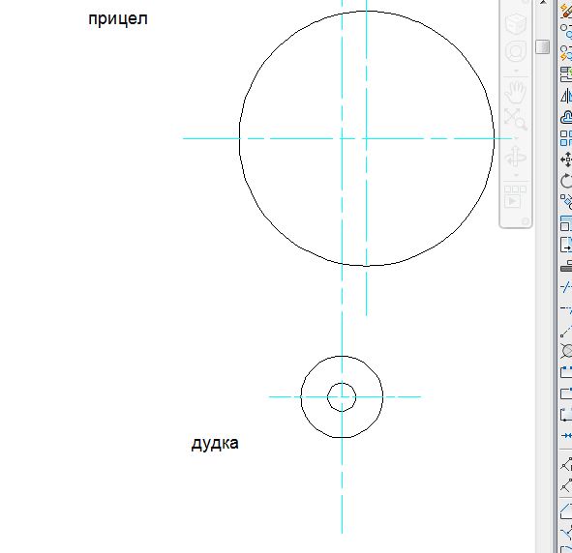Select the Array tool with blue squares
This screenshot has width=572, height=553.
(x=566, y=138)
